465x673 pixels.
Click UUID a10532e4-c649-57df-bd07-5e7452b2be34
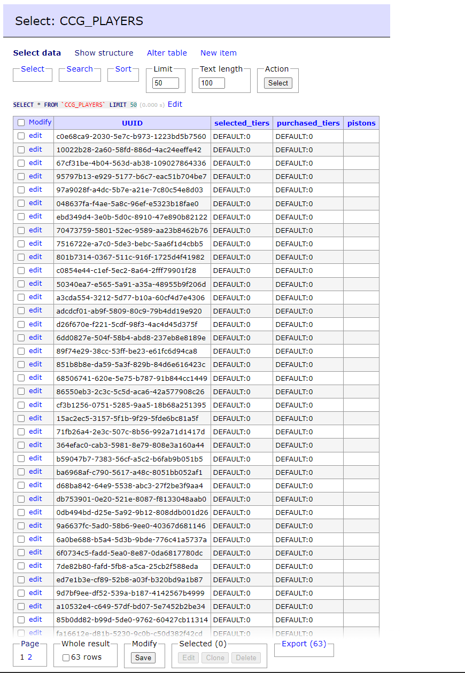(130, 606)
